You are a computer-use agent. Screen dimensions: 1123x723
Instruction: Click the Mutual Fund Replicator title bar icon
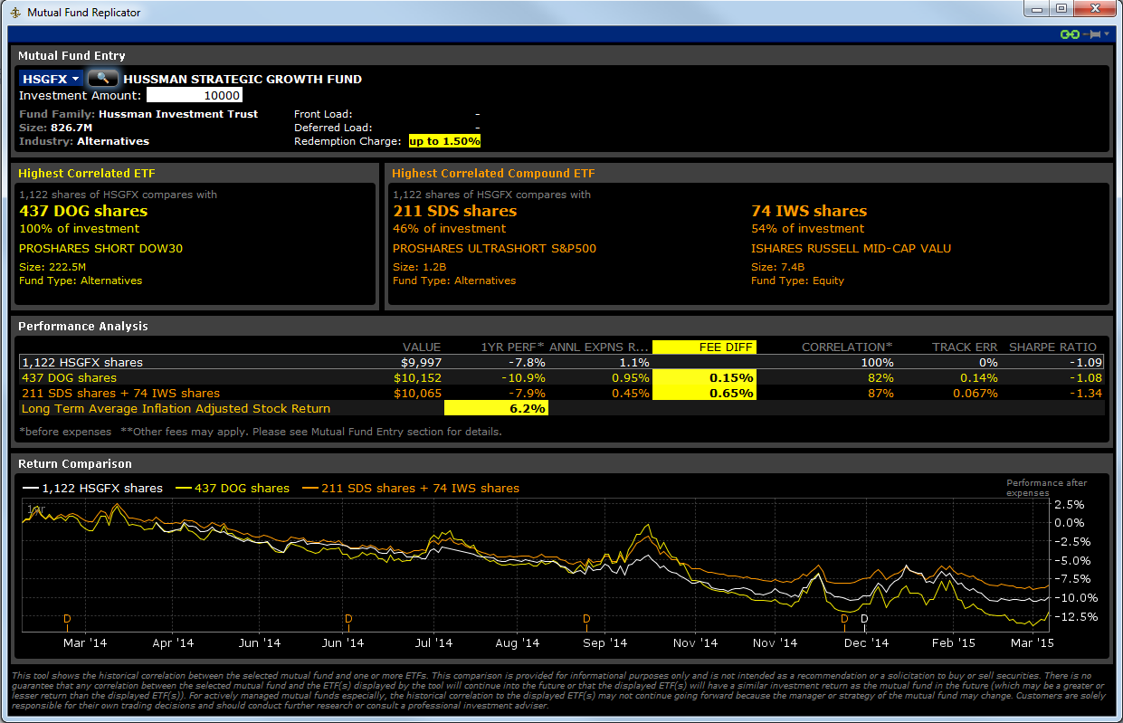15,13
